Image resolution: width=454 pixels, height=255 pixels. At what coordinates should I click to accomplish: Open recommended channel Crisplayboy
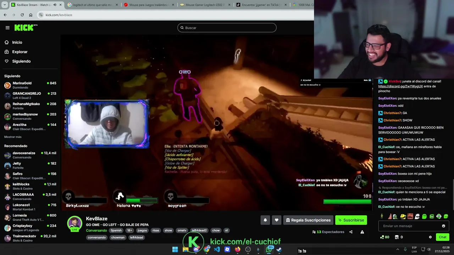click(x=30, y=228)
